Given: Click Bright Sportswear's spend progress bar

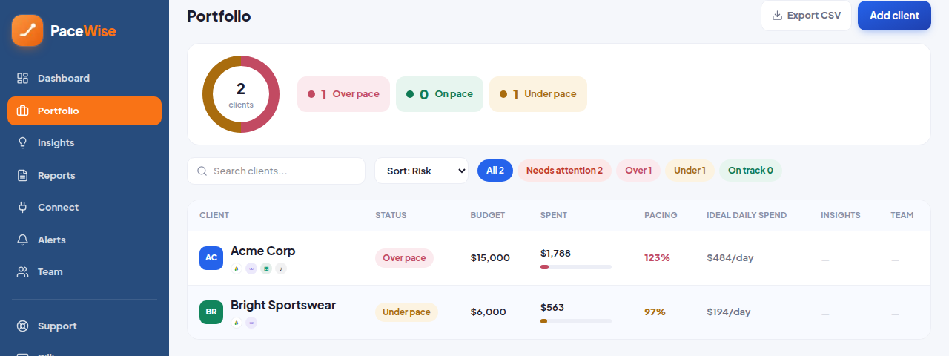Looking at the screenshot, I should pos(576,321).
